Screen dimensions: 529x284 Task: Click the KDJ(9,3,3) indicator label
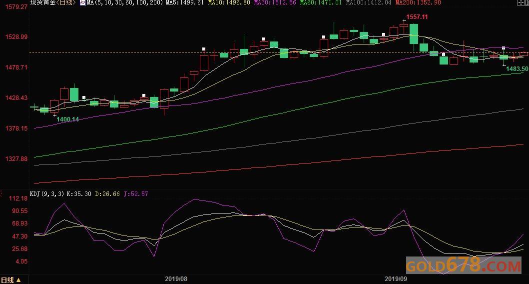[x=47, y=194]
